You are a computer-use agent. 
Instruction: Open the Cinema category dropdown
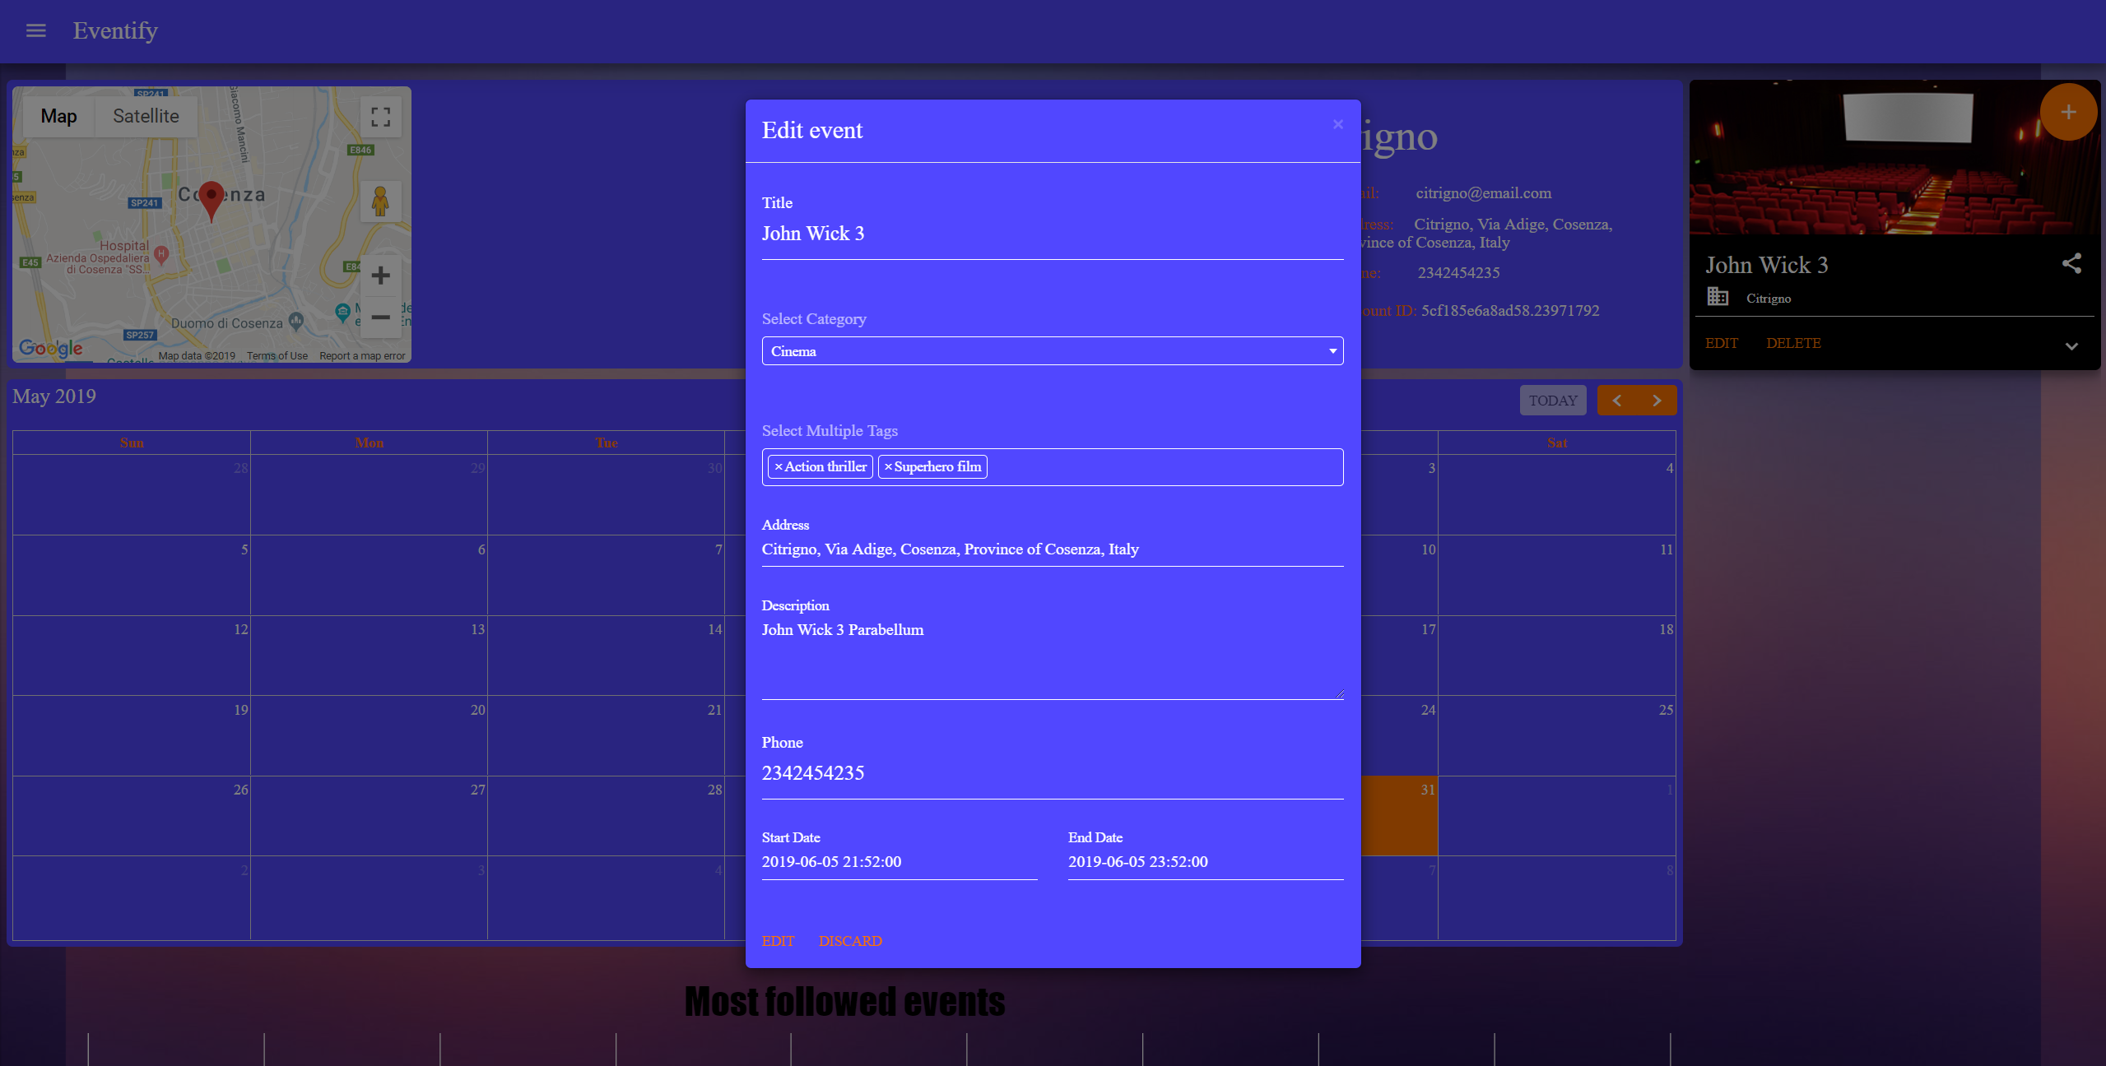pos(1052,351)
